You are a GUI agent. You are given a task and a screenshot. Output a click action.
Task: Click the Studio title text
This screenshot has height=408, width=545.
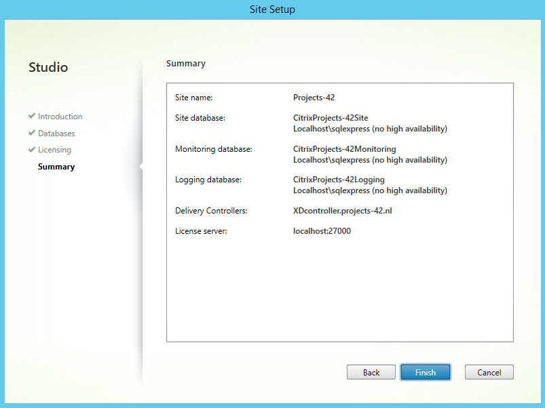[48, 67]
